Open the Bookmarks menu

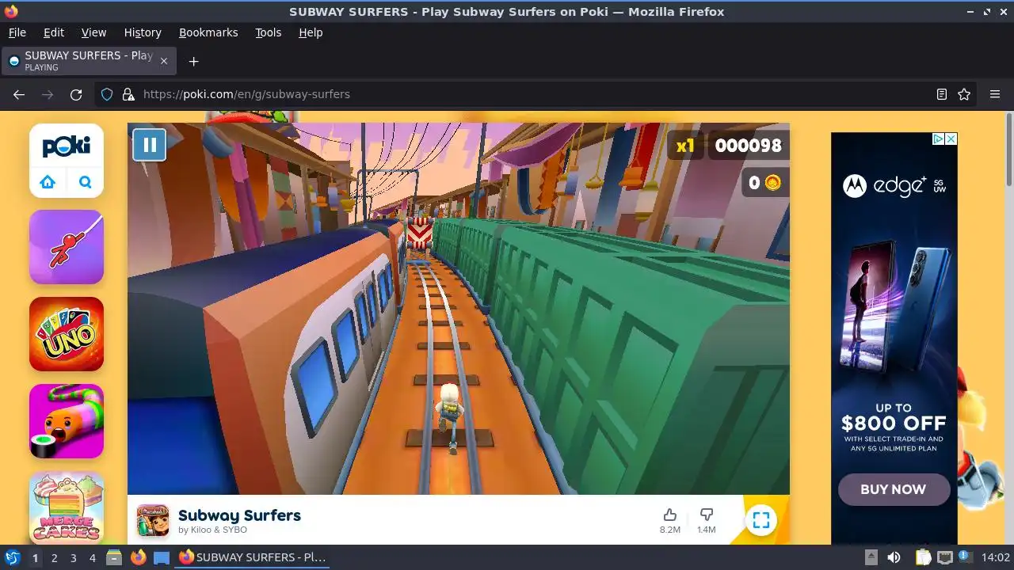point(208,32)
